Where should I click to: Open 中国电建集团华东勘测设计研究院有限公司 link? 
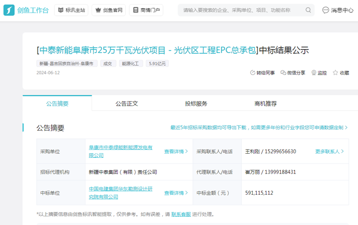click(121, 193)
